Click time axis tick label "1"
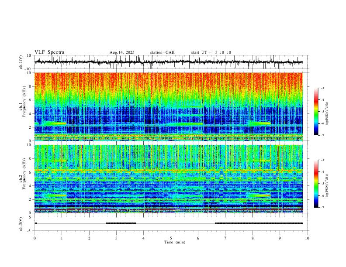 tap(62, 238)
